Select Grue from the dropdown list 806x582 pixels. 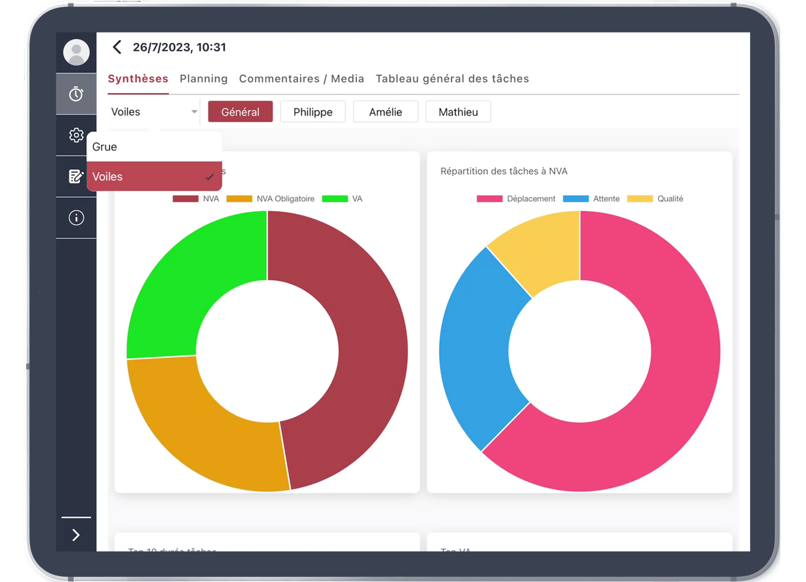(104, 146)
